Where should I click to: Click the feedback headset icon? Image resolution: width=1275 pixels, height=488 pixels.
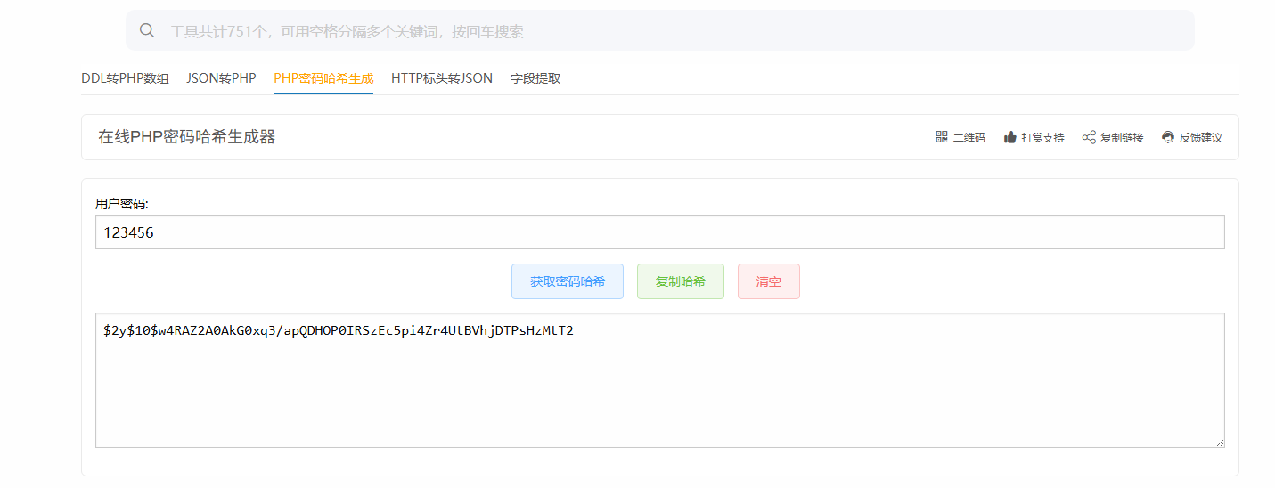click(1168, 137)
